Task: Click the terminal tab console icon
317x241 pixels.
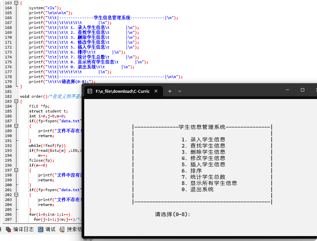Action: point(90,91)
